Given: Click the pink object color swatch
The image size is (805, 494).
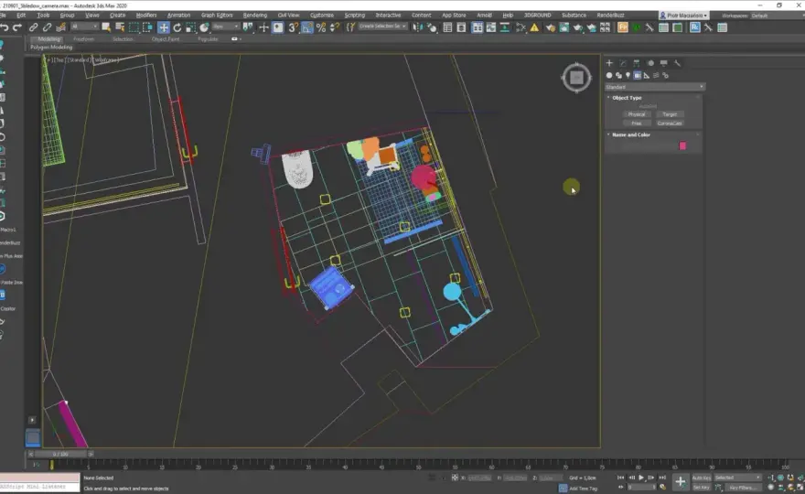Looking at the screenshot, I should [682, 145].
